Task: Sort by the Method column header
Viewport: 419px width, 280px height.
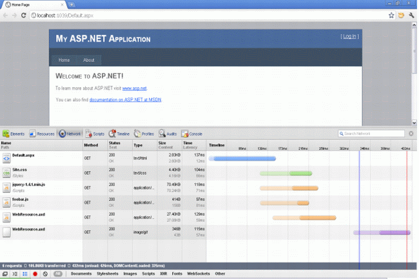Action: click(95, 145)
